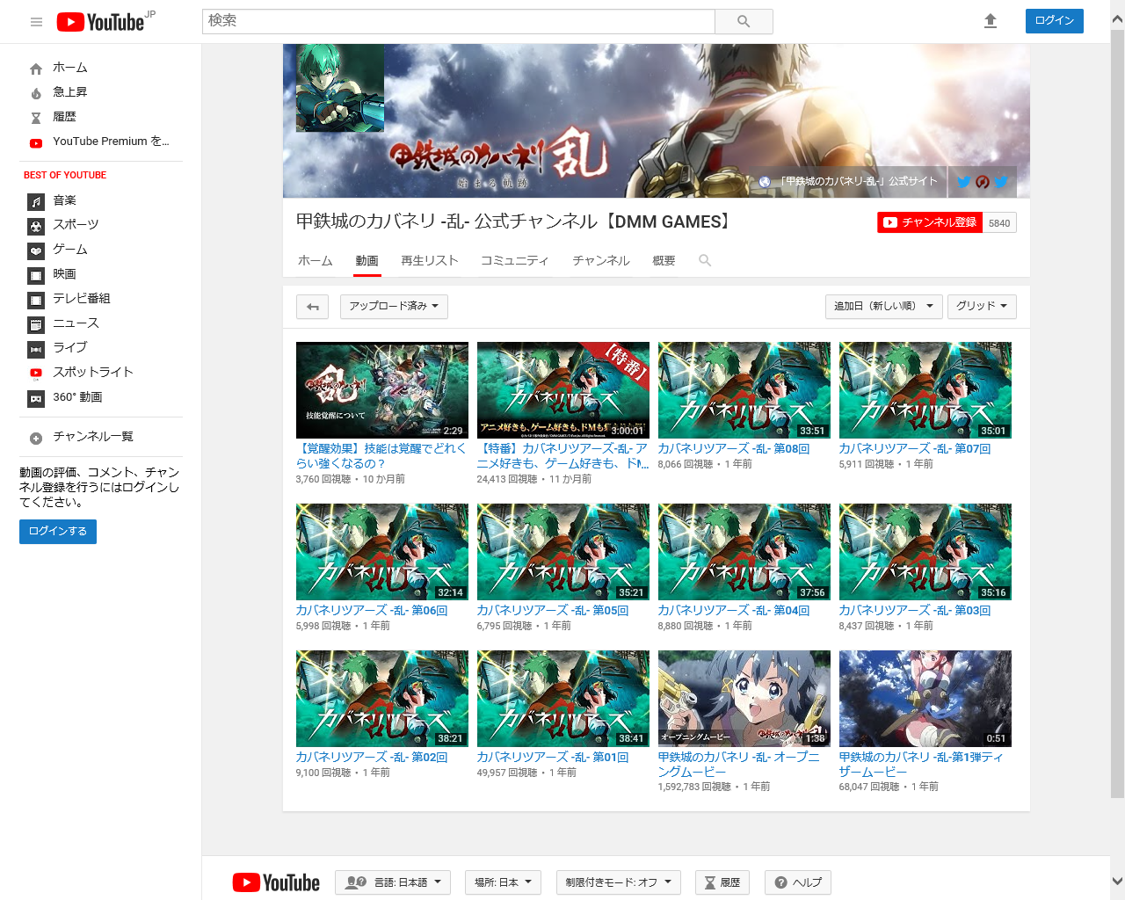Click the 検索 search input field
Image resolution: width=1125 pixels, height=900 pixels.
(x=459, y=21)
